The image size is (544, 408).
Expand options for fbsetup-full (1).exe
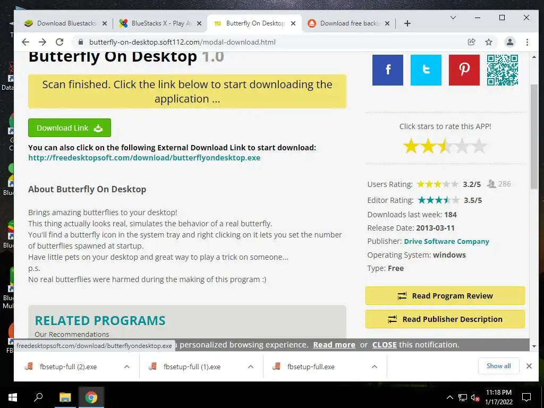pos(251,367)
